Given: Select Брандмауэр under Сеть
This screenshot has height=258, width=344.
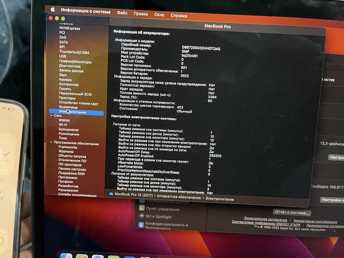Looking at the screenshot, I should point(69,130).
